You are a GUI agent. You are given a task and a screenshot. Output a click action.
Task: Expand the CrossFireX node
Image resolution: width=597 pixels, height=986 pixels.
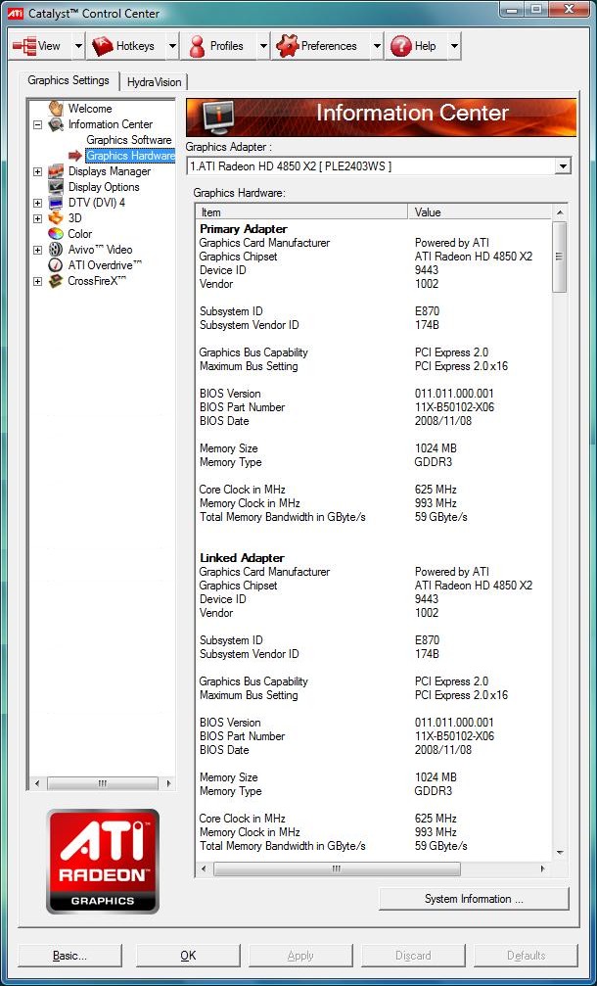38,282
